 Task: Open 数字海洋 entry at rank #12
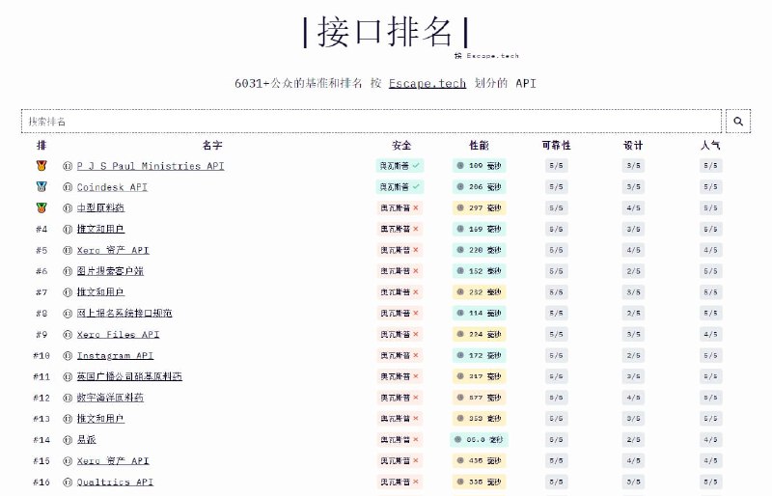coord(110,398)
